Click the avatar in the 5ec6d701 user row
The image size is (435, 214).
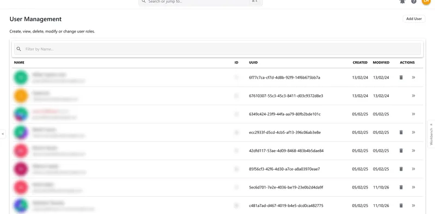point(21,187)
